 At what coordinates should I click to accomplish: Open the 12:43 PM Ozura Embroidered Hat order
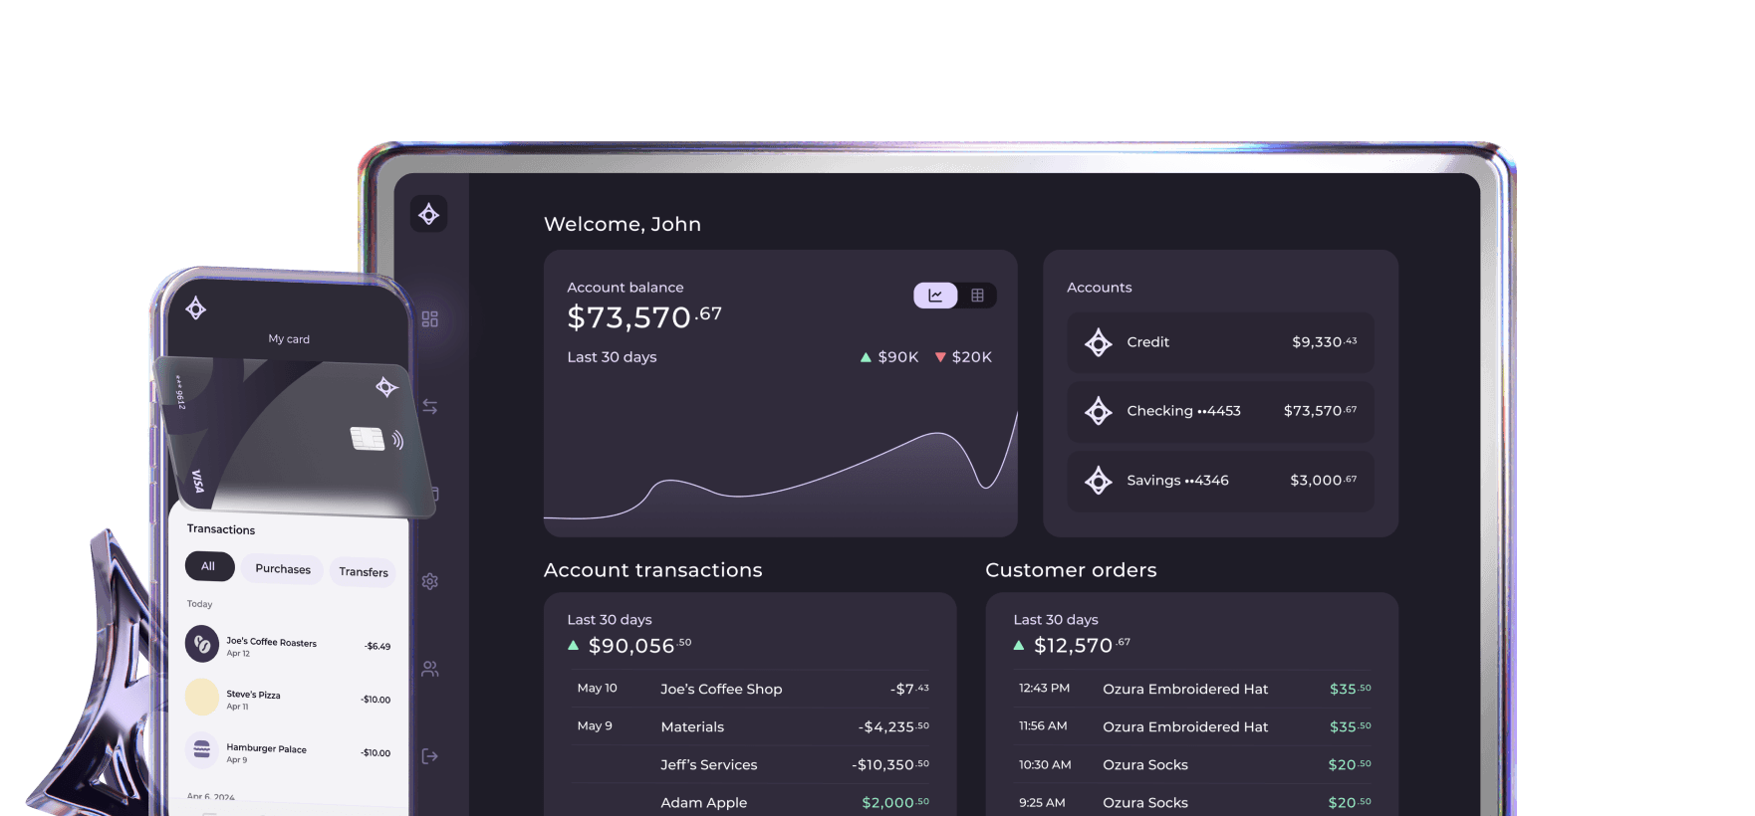tap(1193, 689)
